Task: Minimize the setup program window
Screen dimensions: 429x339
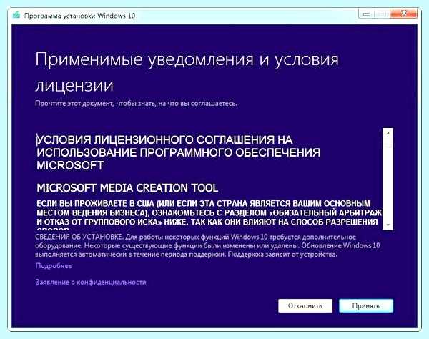Action: tap(367, 14)
